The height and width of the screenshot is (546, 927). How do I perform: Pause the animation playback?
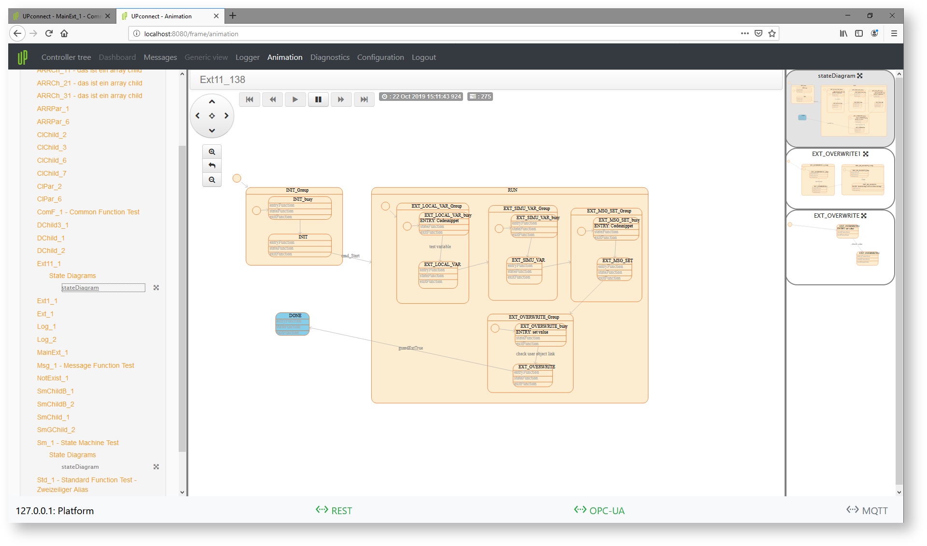tap(318, 99)
